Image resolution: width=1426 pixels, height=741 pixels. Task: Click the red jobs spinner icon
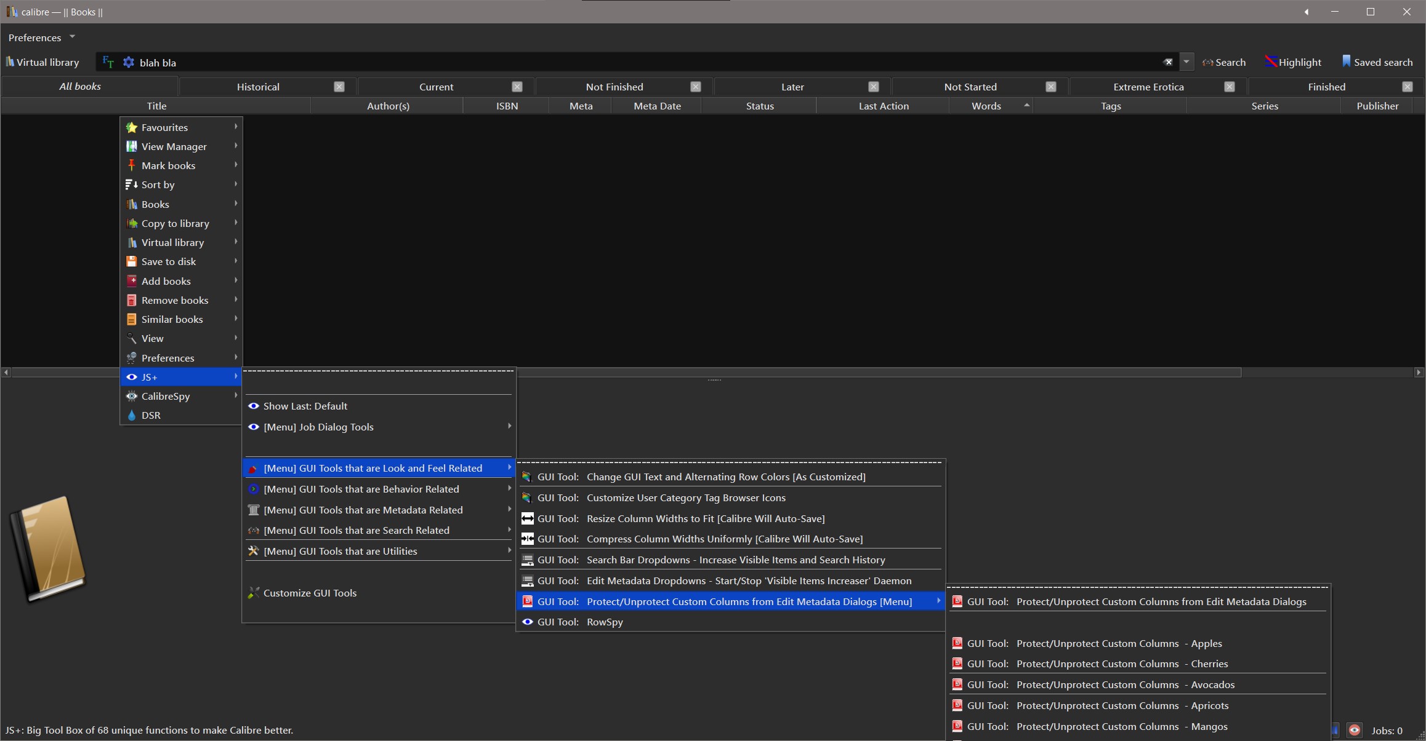[1354, 730]
